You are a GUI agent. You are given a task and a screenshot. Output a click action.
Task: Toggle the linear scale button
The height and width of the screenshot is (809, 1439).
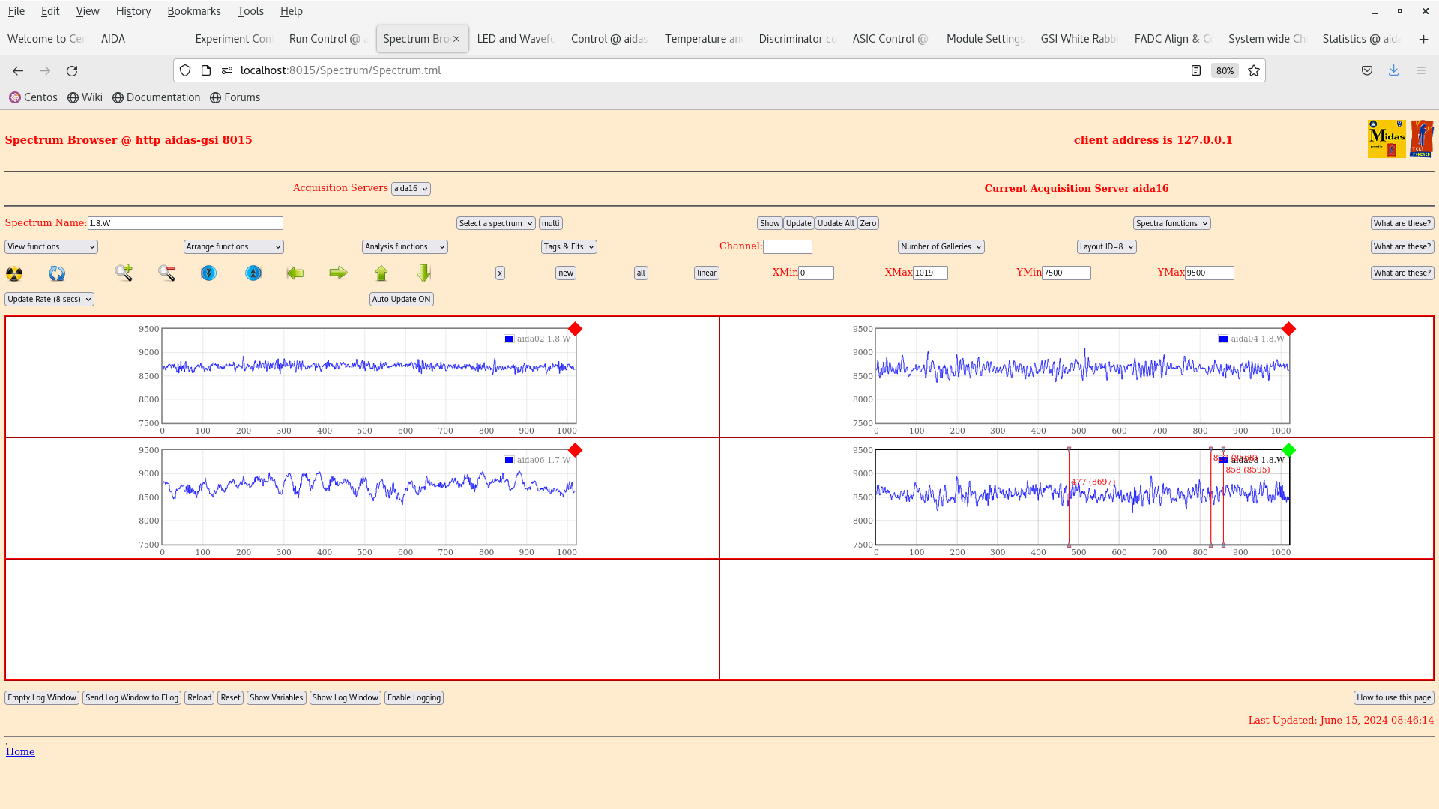[x=706, y=273]
